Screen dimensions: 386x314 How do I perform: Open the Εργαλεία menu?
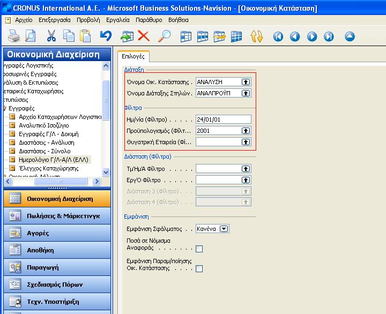click(117, 20)
